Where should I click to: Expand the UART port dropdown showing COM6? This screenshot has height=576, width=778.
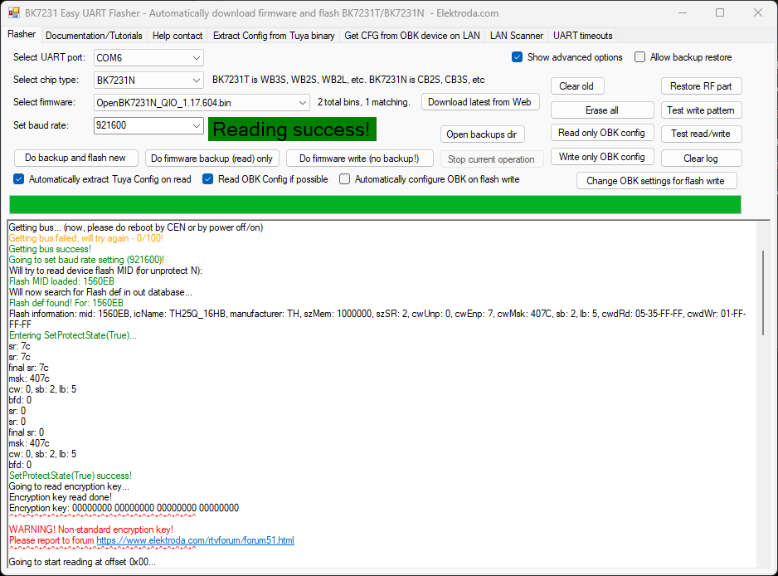click(x=148, y=57)
